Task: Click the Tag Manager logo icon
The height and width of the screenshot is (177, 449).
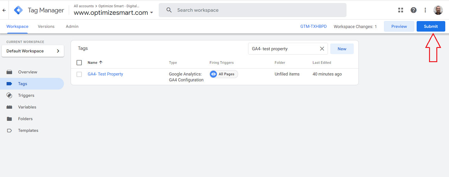Action: tap(18, 10)
